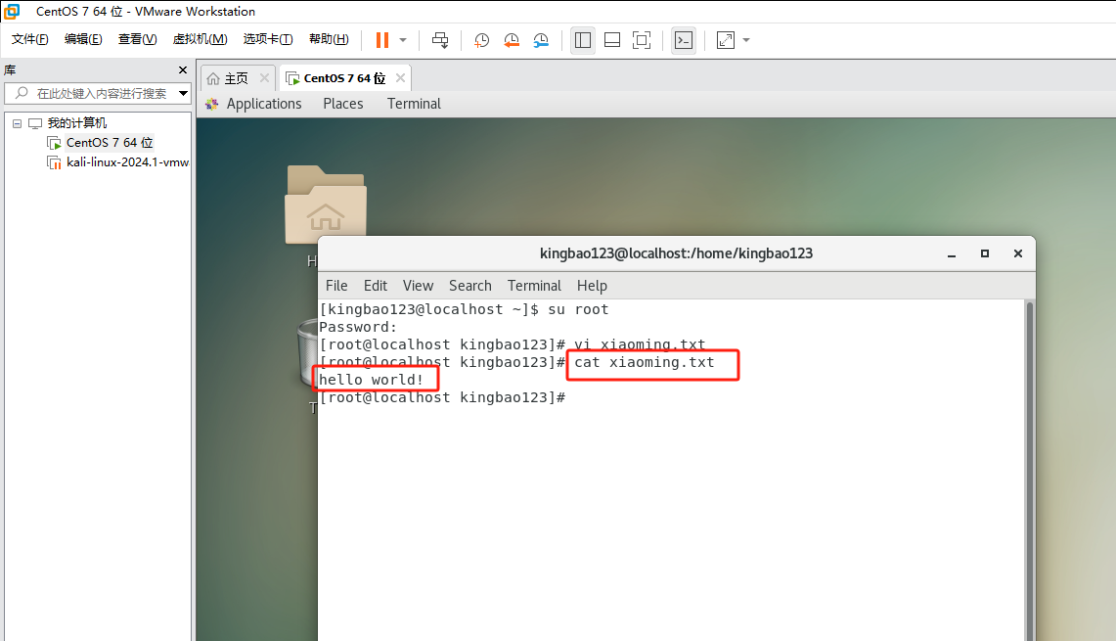Open the snapshot manager wrench icon
Image resolution: width=1116 pixels, height=641 pixels.
pyautogui.click(x=541, y=40)
